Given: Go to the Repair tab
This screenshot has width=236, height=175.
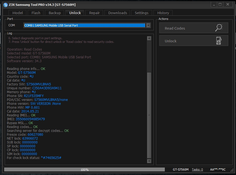Looking at the screenshot, I should [x=94, y=13].
